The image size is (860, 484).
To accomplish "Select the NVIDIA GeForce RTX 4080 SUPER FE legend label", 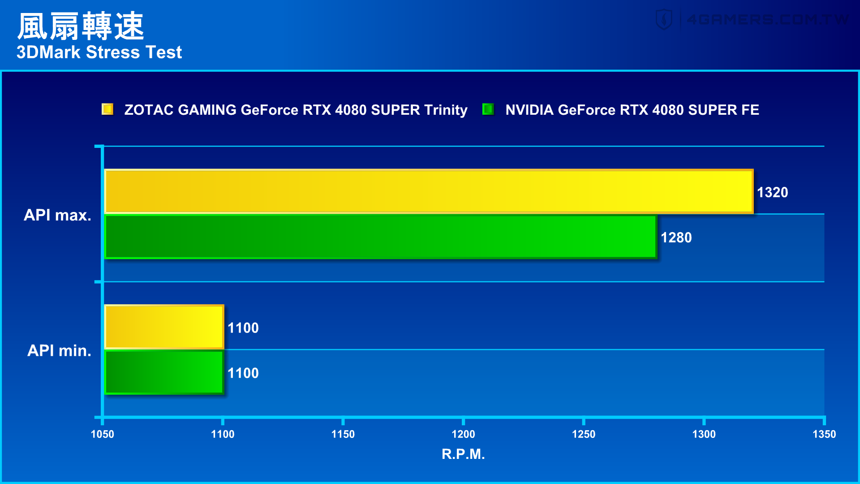I will [632, 110].
